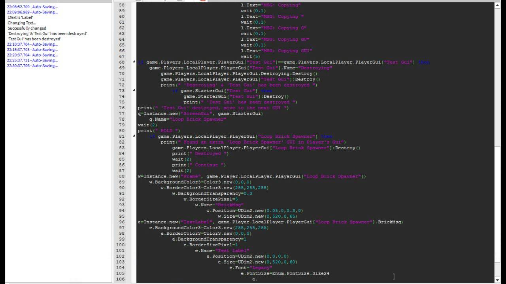
Task: Place cursor on line 67 'wait(5)'
Action: coord(251,56)
